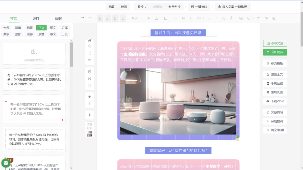Expand the 默认 font dropdown
Viewport: 303px width, 170px height.
(x=137, y=18)
